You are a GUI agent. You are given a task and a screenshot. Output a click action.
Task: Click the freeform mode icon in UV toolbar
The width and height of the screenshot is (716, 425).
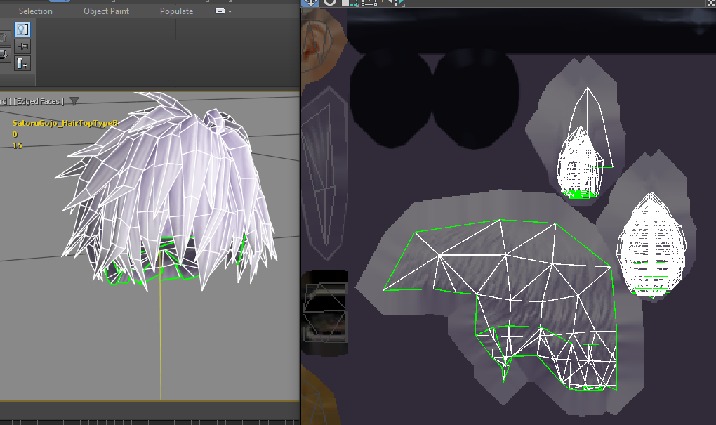pos(369,2)
